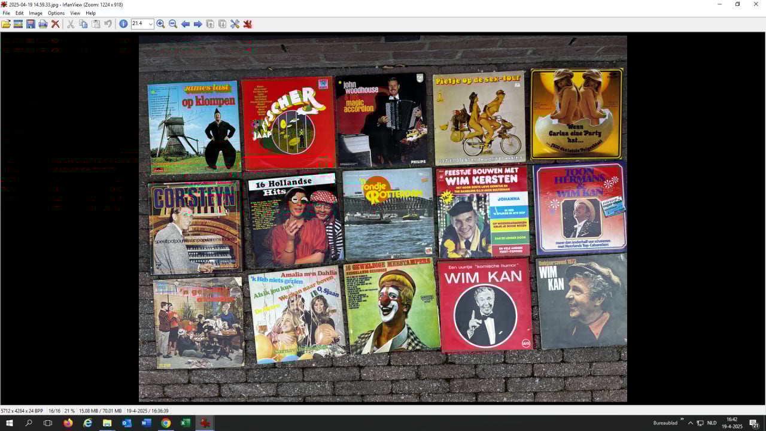Click the taskbar clock showing 16:42

point(732,423)
